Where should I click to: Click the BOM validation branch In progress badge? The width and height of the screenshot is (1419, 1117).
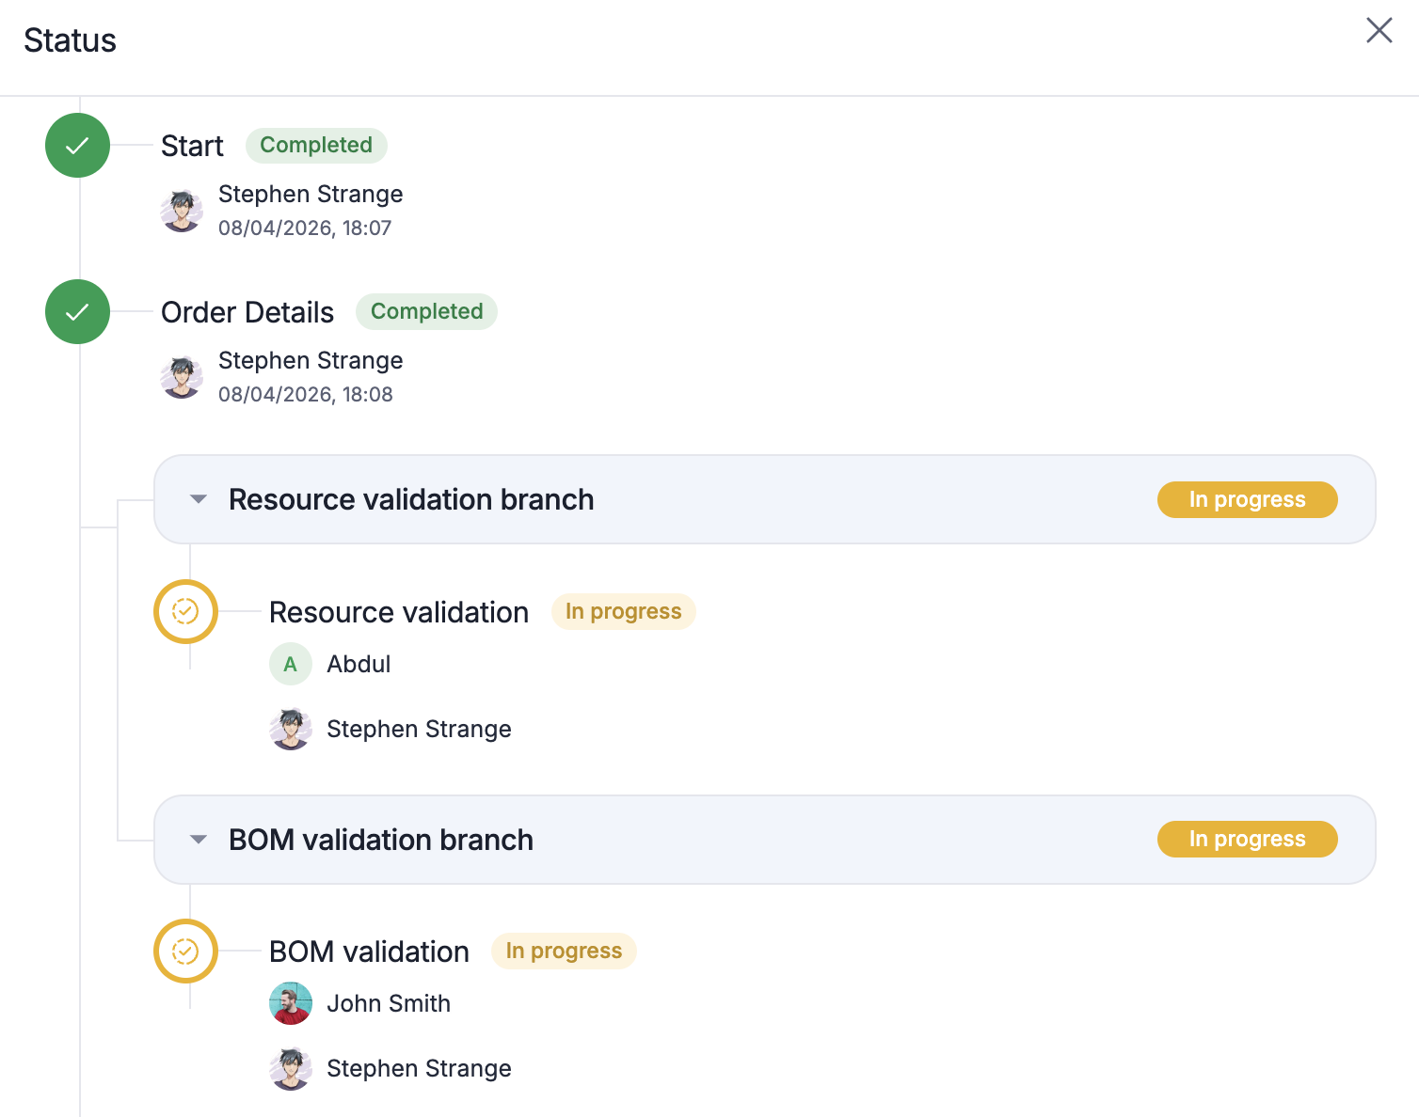click(x=1247, y=840)
